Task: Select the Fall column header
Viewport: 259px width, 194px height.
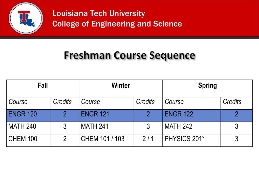Action: pos(42,86)
